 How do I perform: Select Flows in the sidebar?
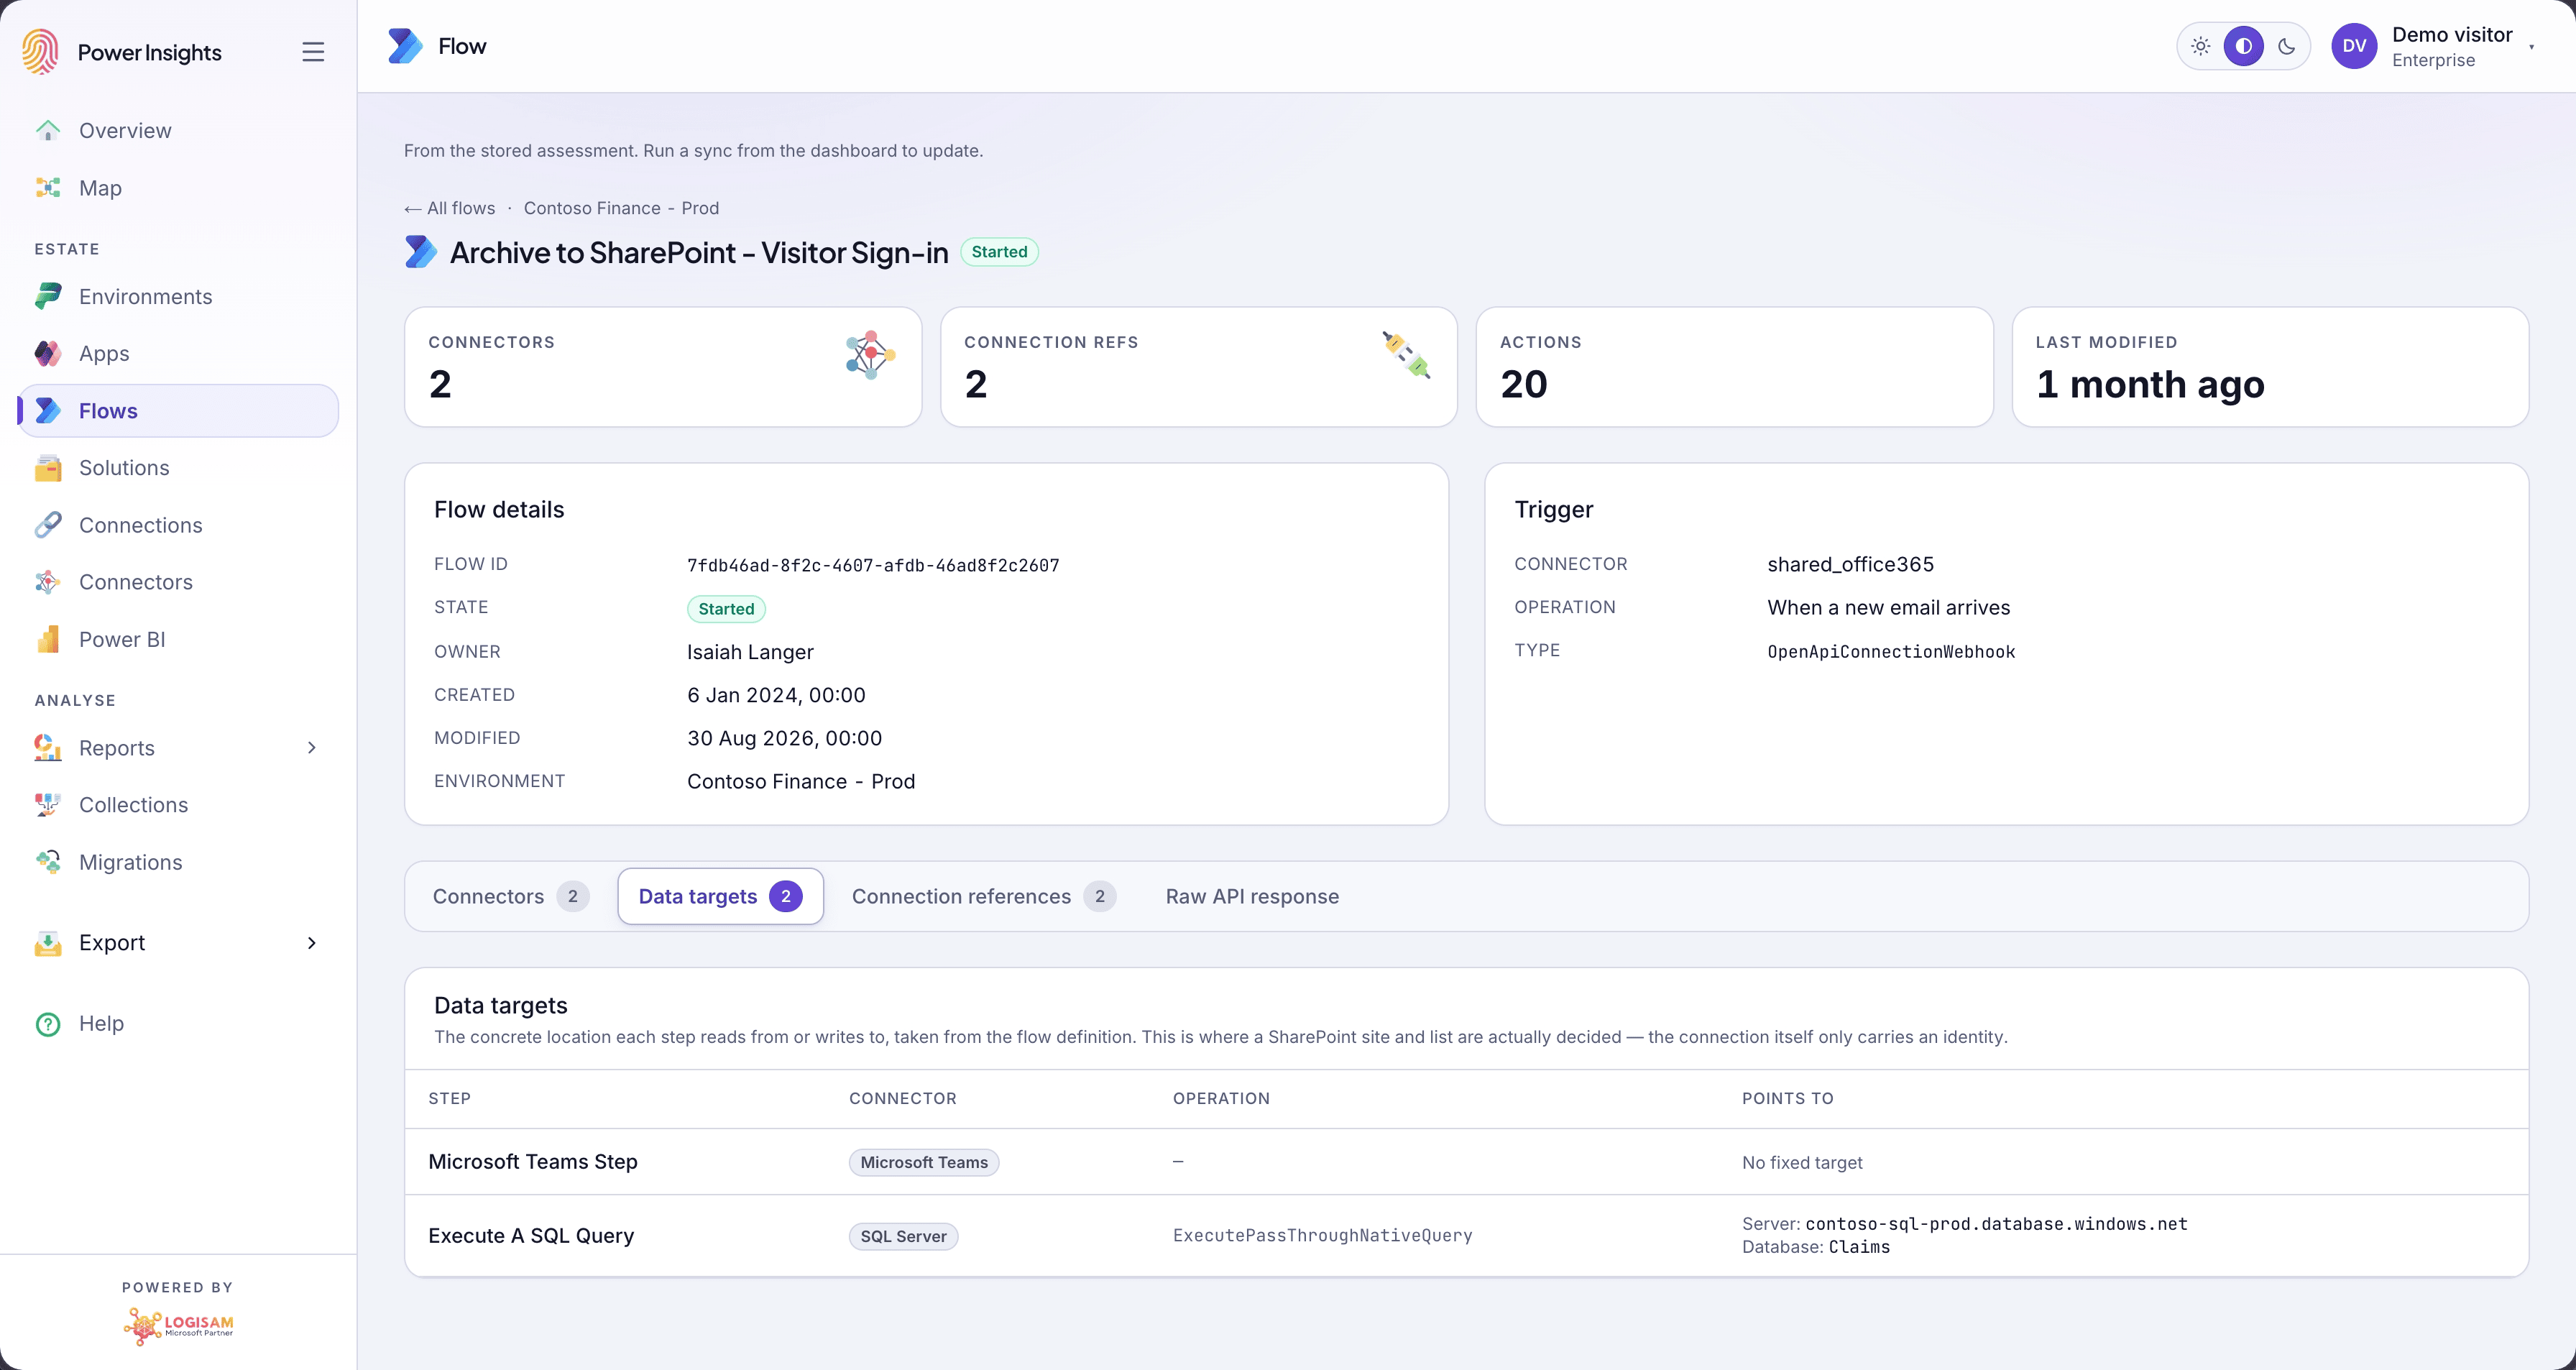pos(179,411)
